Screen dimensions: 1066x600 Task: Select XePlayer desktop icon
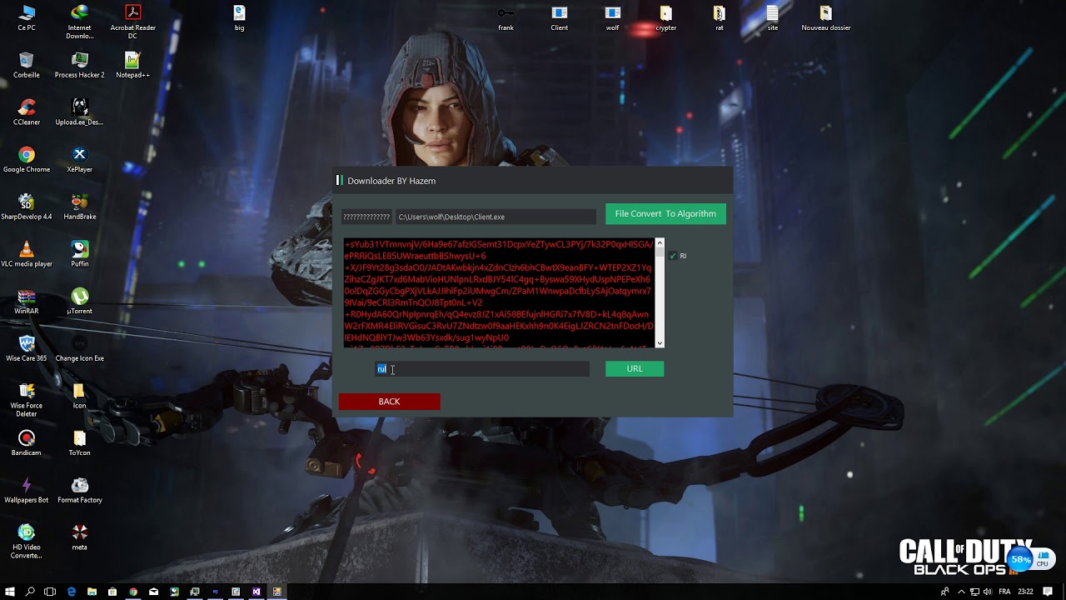coord(80,160)
